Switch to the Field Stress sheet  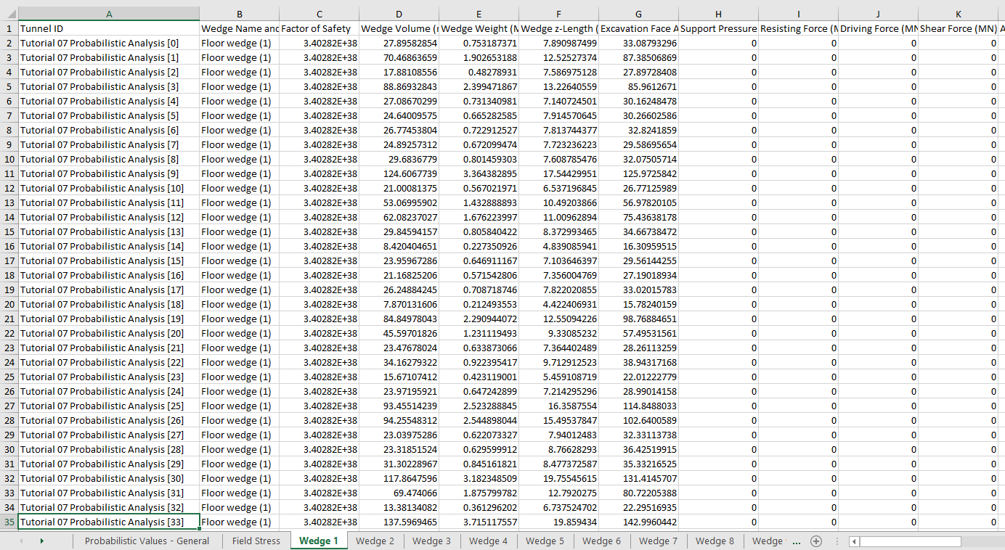click(x=256, y=541)
